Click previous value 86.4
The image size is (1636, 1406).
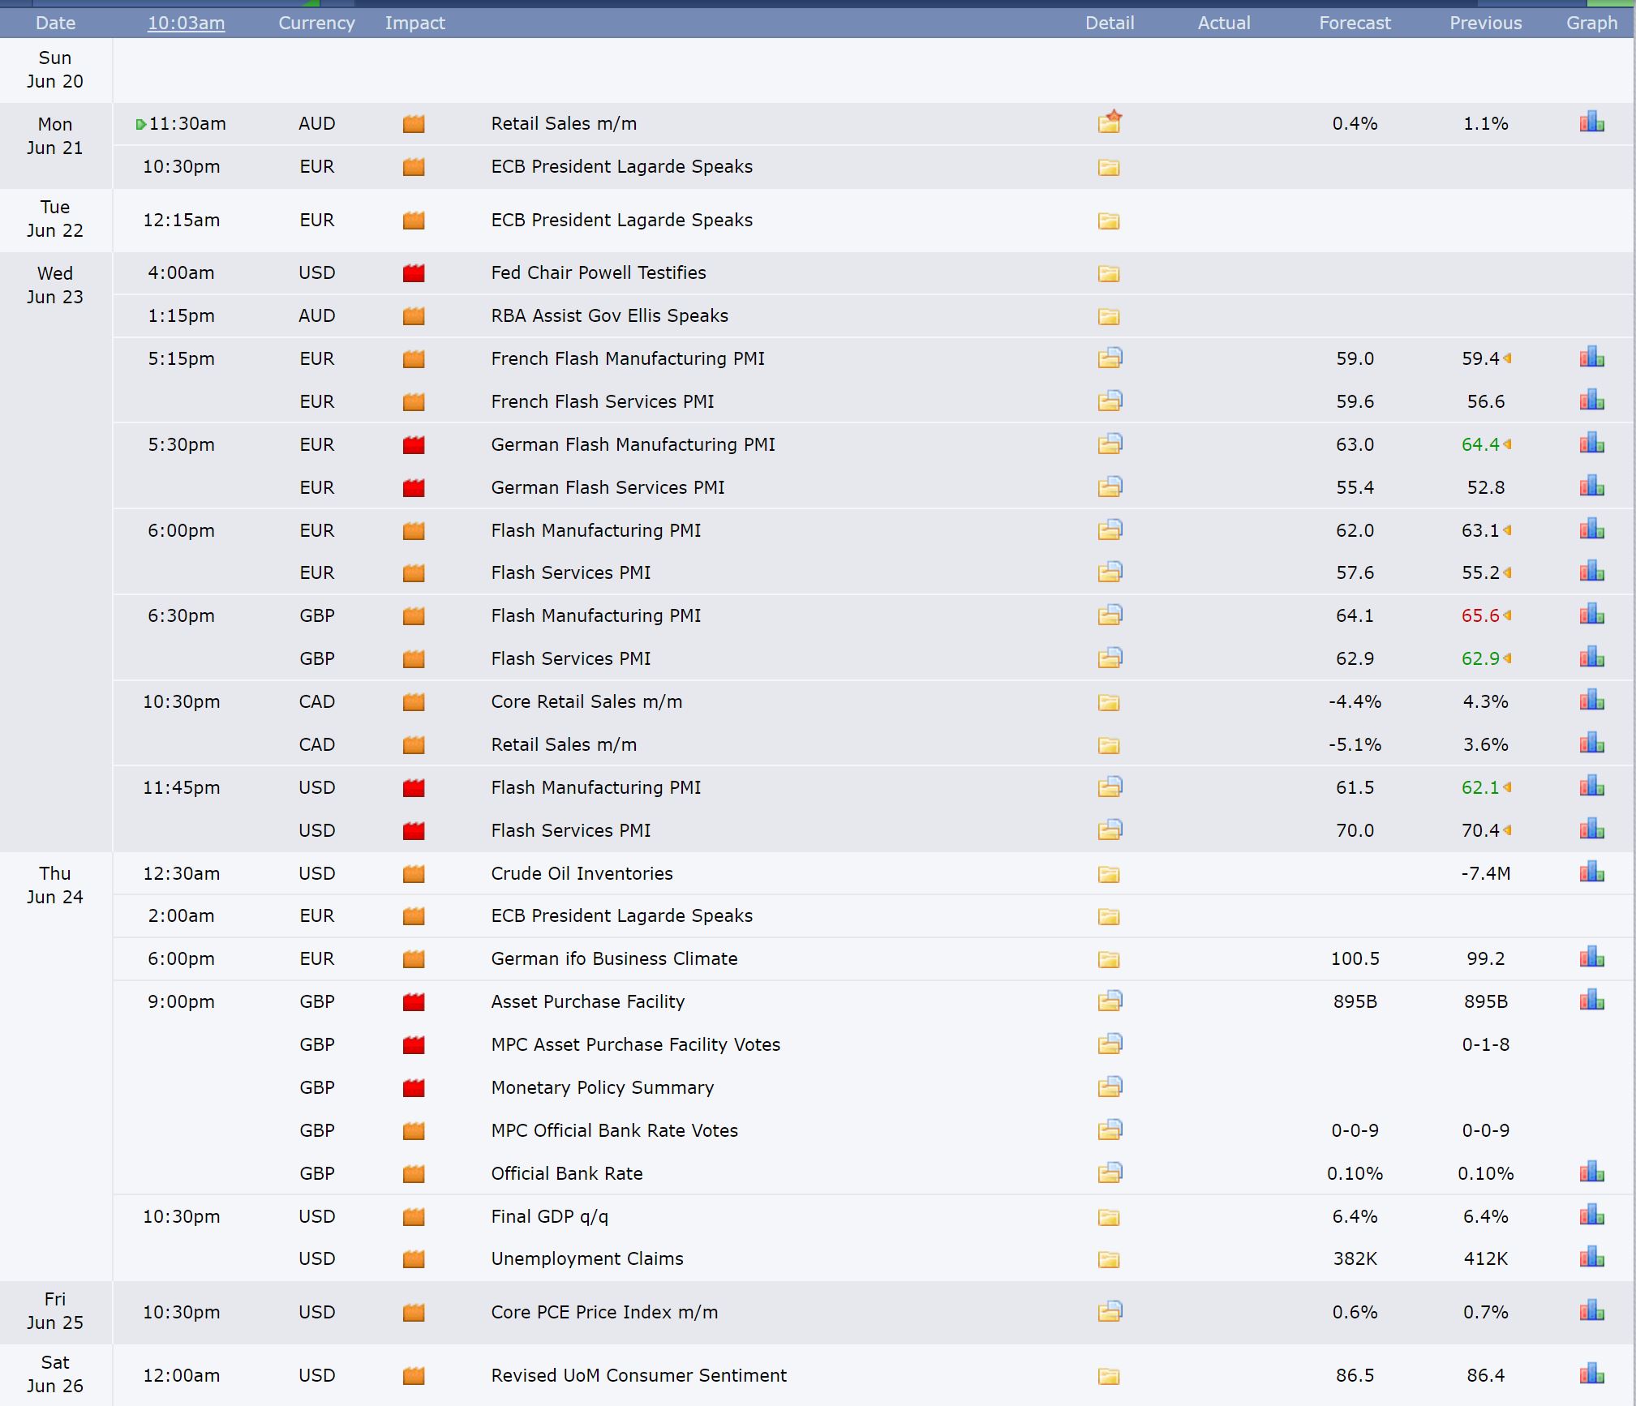click(x=1485, y=1375)
